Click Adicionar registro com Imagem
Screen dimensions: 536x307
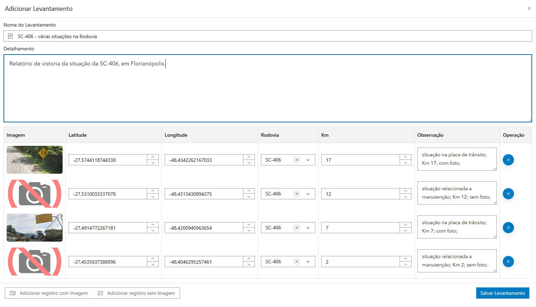tap(49, 293)
